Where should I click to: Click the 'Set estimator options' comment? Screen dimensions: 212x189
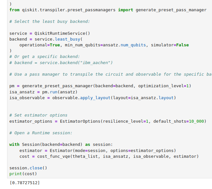coord(38,115)
